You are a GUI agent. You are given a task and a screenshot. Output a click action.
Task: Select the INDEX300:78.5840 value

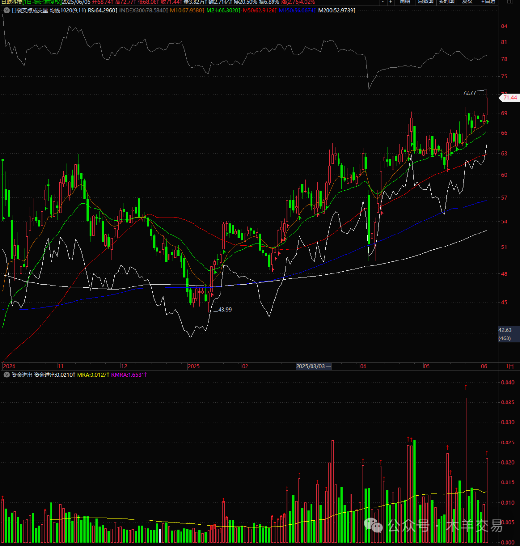tap(143, 11)
